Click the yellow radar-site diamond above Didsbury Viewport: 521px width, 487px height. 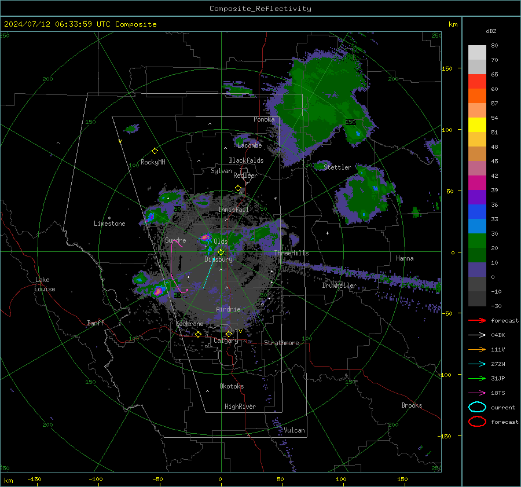(221, 252)
